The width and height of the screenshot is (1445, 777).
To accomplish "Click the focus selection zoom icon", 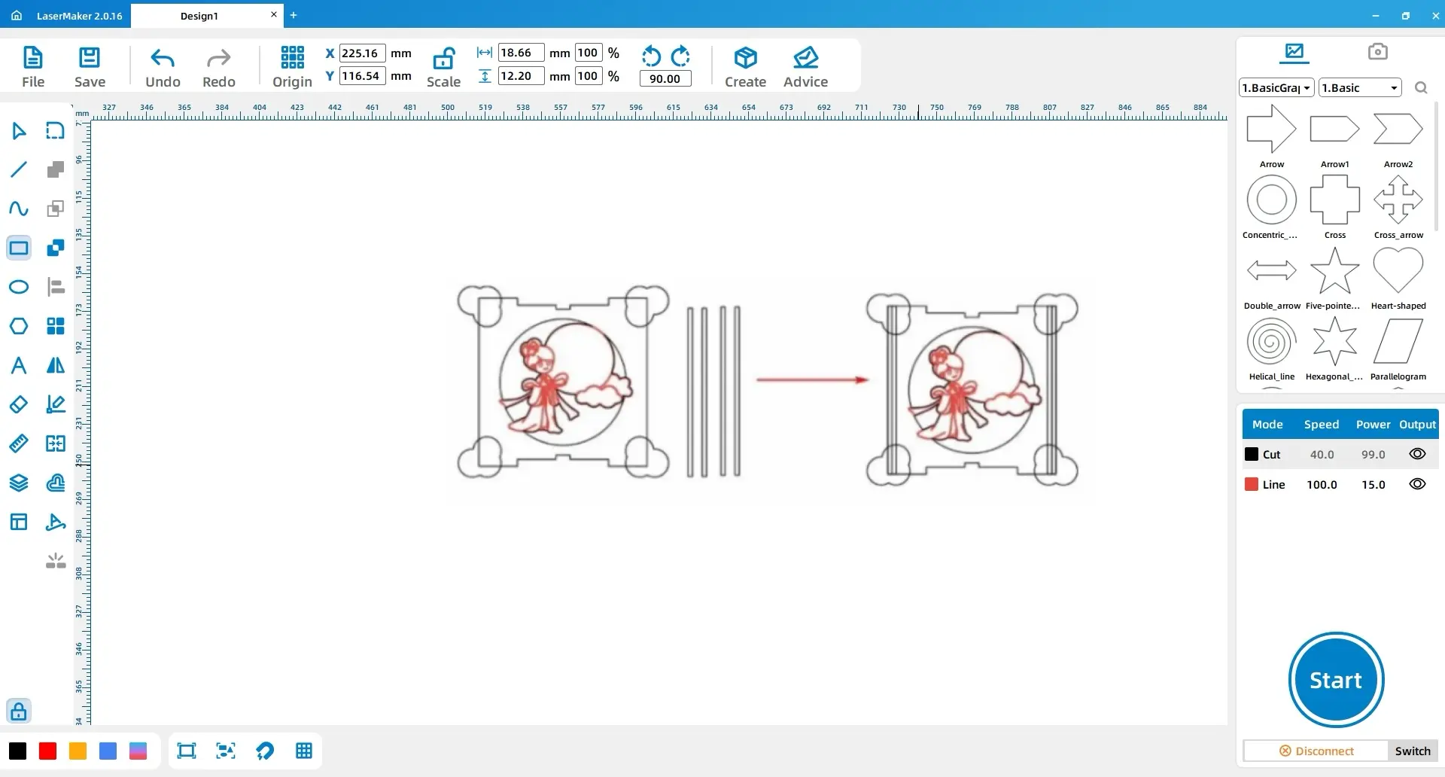I will click(226, 751).
